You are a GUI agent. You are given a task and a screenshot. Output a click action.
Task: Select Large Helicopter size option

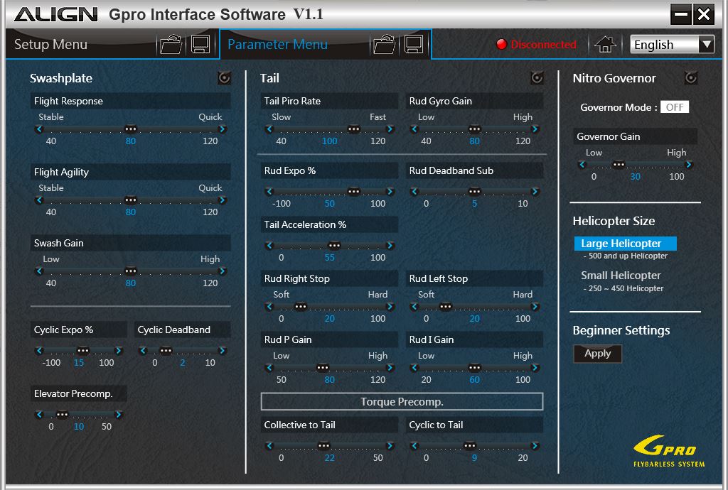(625, 244)
